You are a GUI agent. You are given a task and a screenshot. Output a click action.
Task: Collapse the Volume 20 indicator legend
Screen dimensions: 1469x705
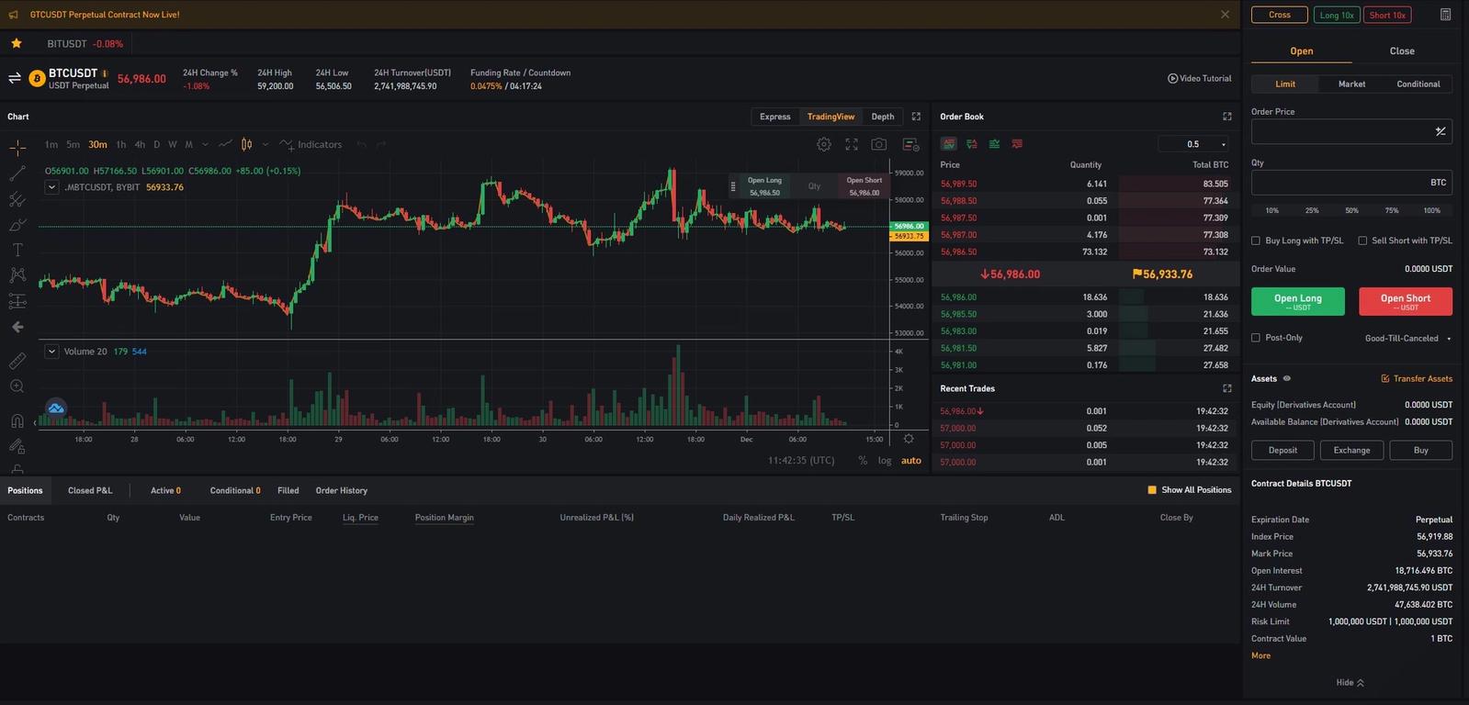point(51,352)
